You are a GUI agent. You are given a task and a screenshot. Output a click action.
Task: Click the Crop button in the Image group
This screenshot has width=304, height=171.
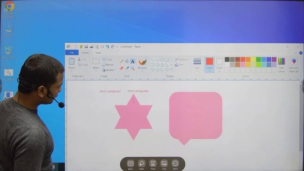coord(107,59)
